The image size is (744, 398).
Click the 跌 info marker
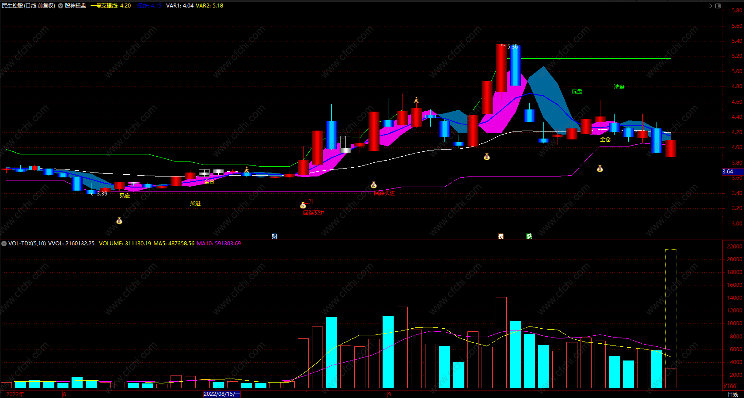pos(529,237)
